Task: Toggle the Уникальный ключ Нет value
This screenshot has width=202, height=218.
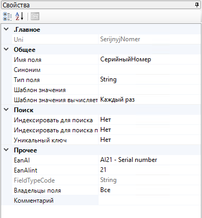Action: [150, 140]
